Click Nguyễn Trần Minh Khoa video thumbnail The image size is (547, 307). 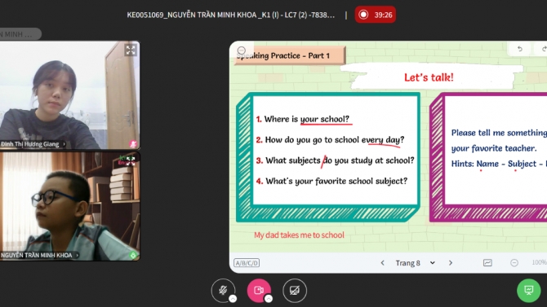pos(69,206)
